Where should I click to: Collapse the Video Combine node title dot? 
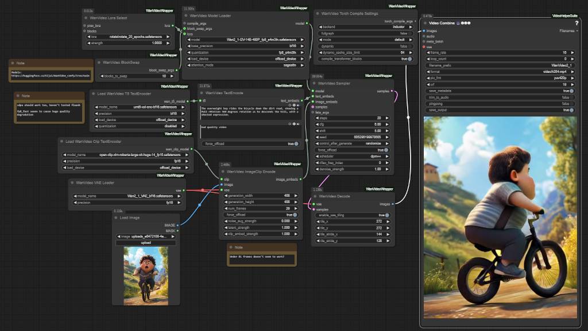(x=425, y=23)
